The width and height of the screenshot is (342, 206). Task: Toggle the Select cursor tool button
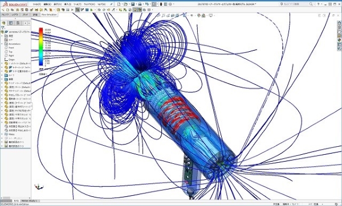[154, 4]
